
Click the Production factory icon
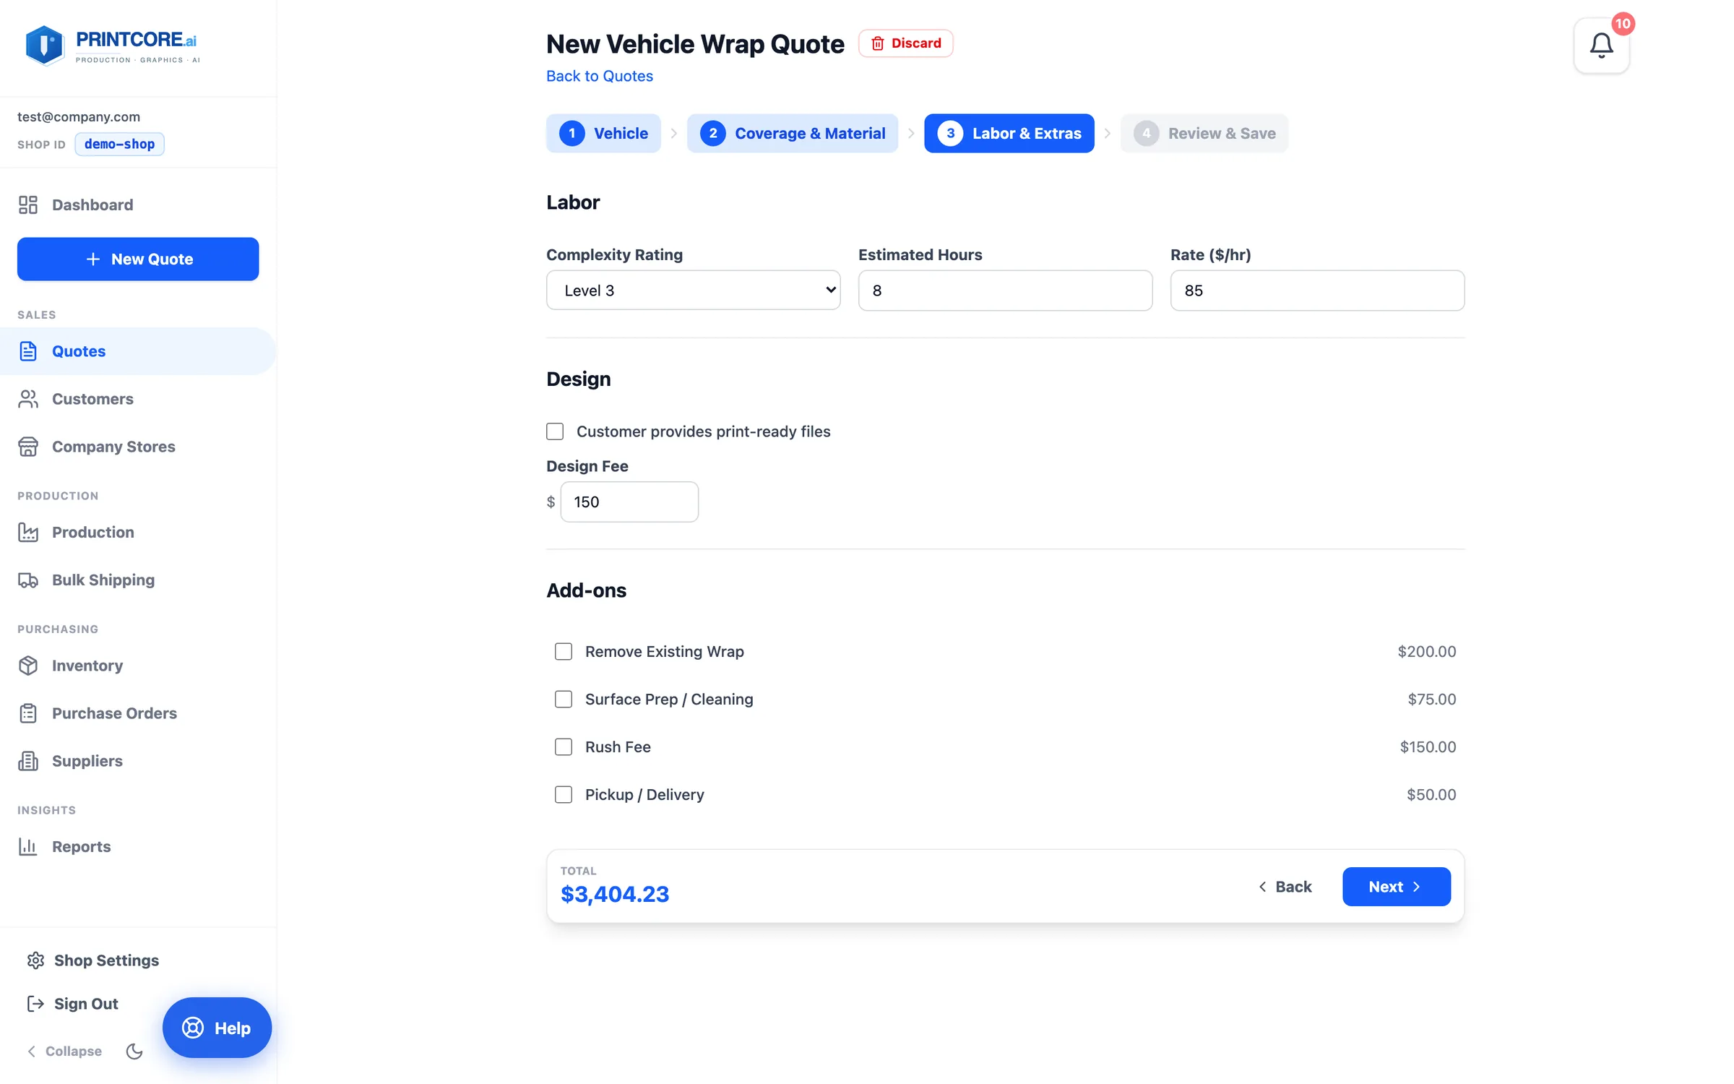pos(28,532)
